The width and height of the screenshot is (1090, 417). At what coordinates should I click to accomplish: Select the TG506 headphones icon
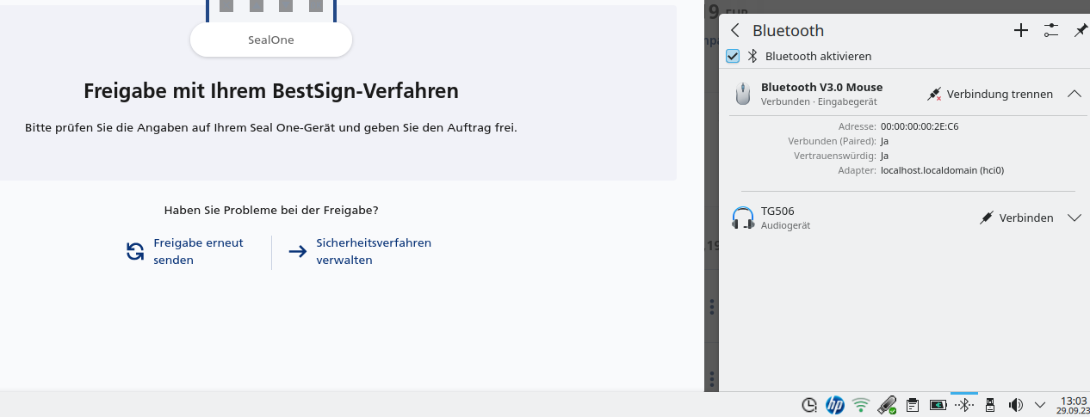pyautogui.click(x=743, y=218)
